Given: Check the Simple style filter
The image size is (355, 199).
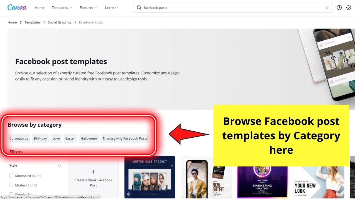Looking at the screenshot, I should click(x=11, y=194).
